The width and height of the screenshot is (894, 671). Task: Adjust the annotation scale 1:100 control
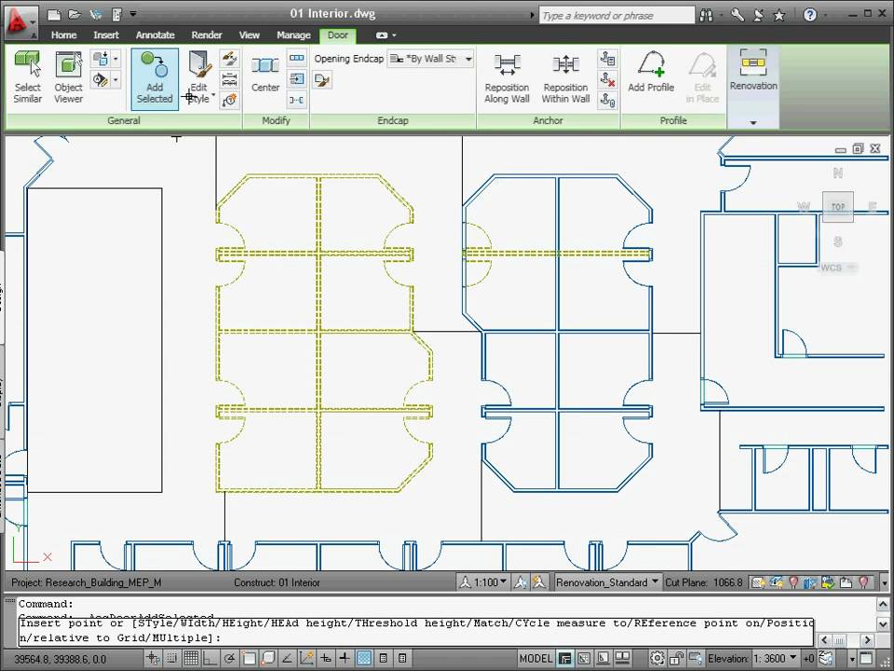484,582
